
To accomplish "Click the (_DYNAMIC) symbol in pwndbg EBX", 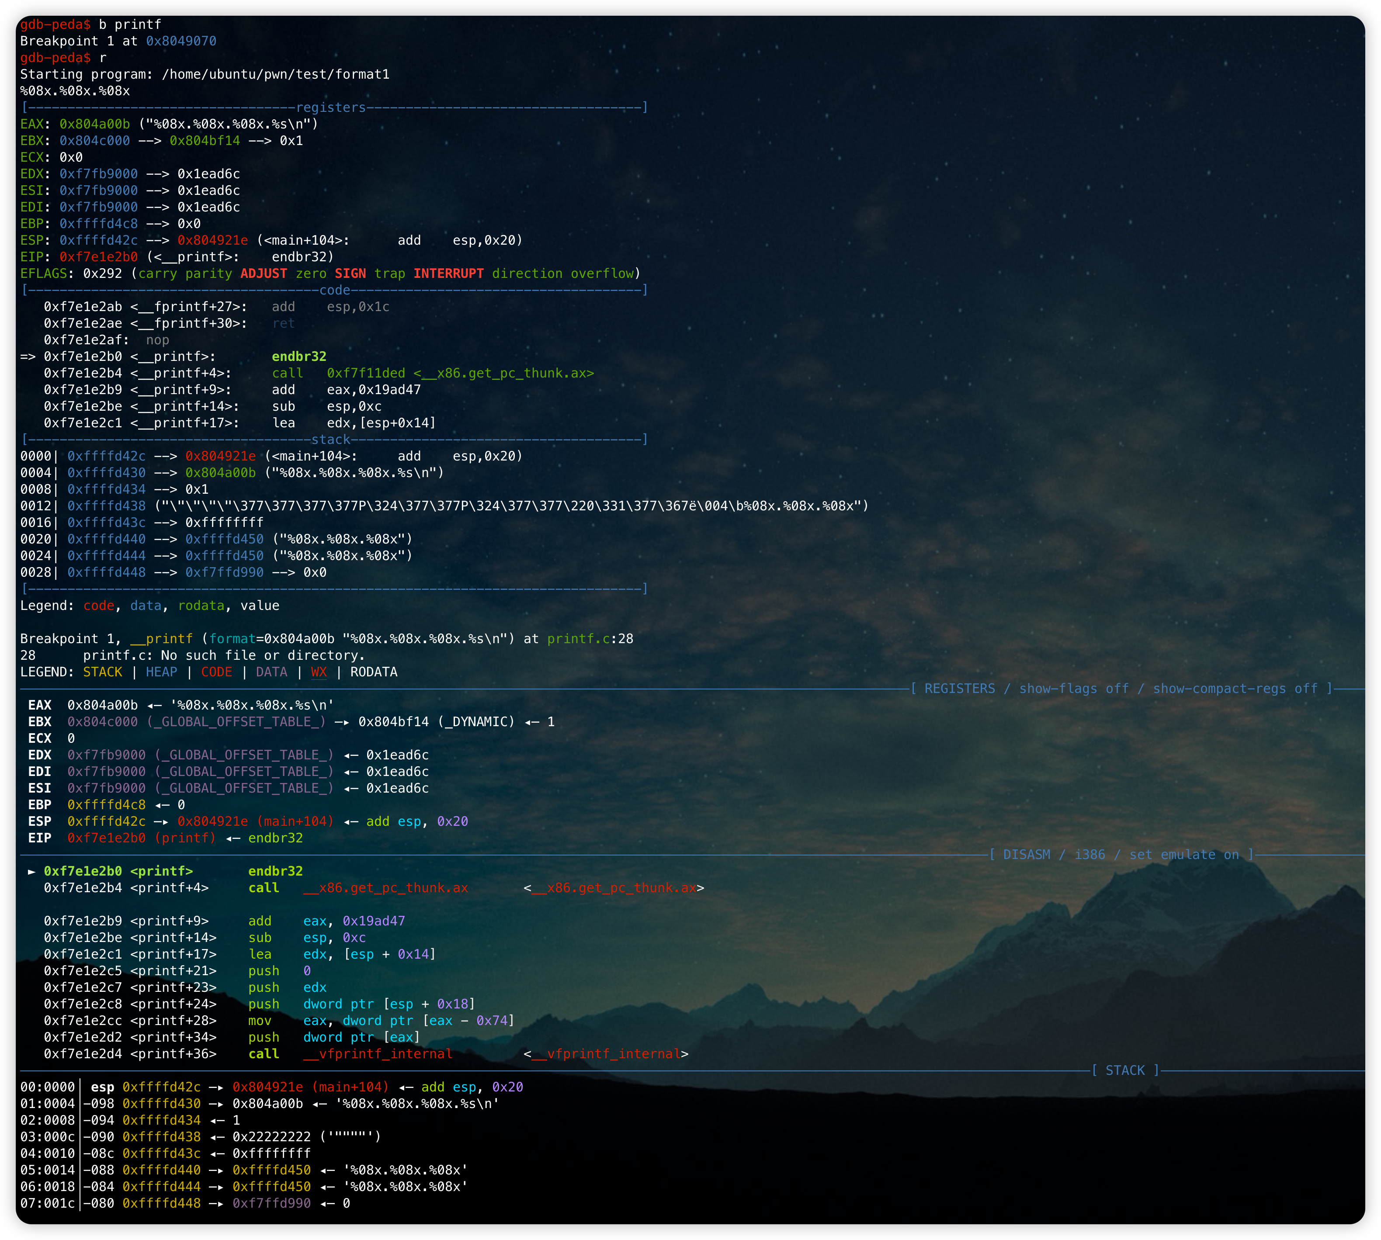I will pos(476,722).
